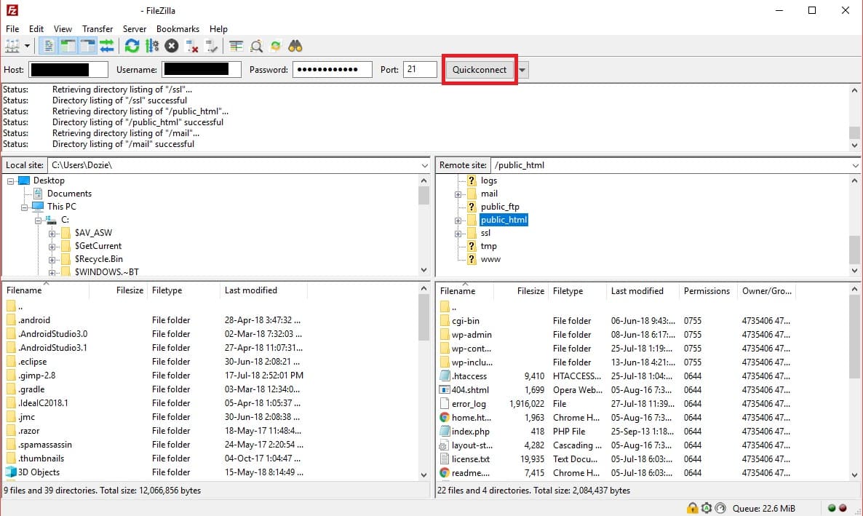This screenshot has height=516, width=863.
Task: Select the .htaccess remote file icon
Action: tap(445, 376)
